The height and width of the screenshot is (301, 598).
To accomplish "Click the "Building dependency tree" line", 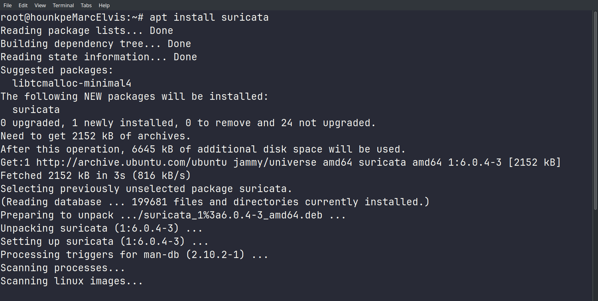I will [x=96, y=44].
